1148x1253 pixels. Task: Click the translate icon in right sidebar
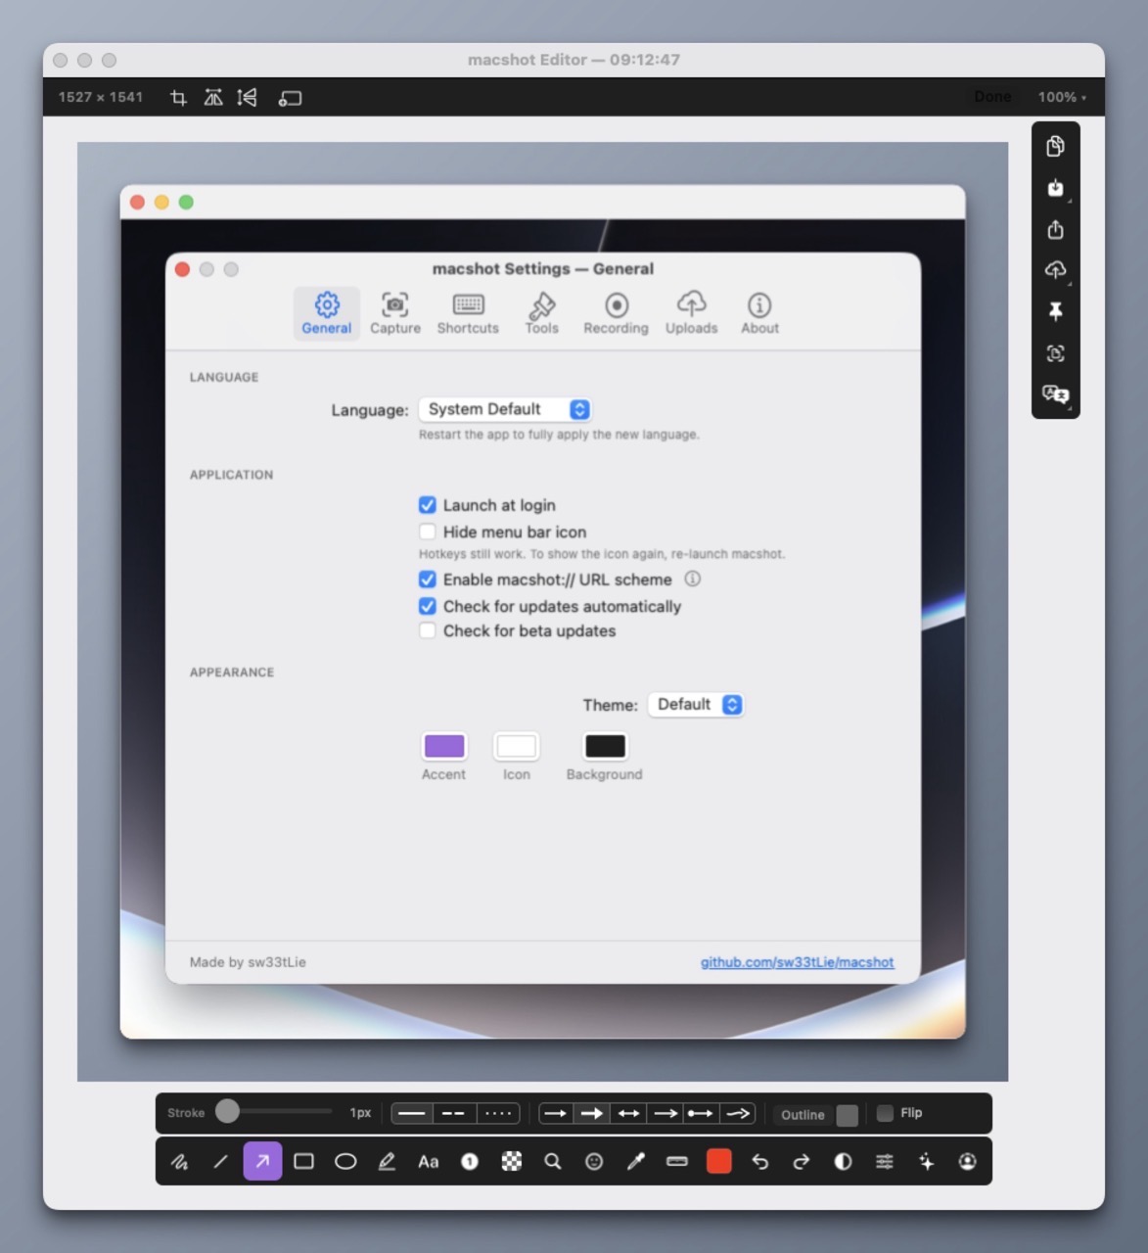[x=1056, y=394]
